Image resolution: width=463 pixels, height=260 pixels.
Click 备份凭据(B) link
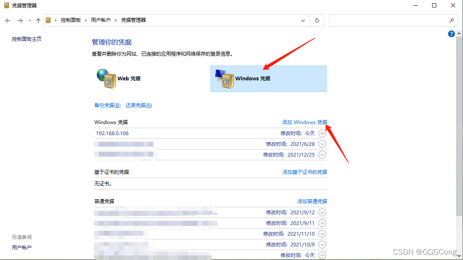pos(108,105)
